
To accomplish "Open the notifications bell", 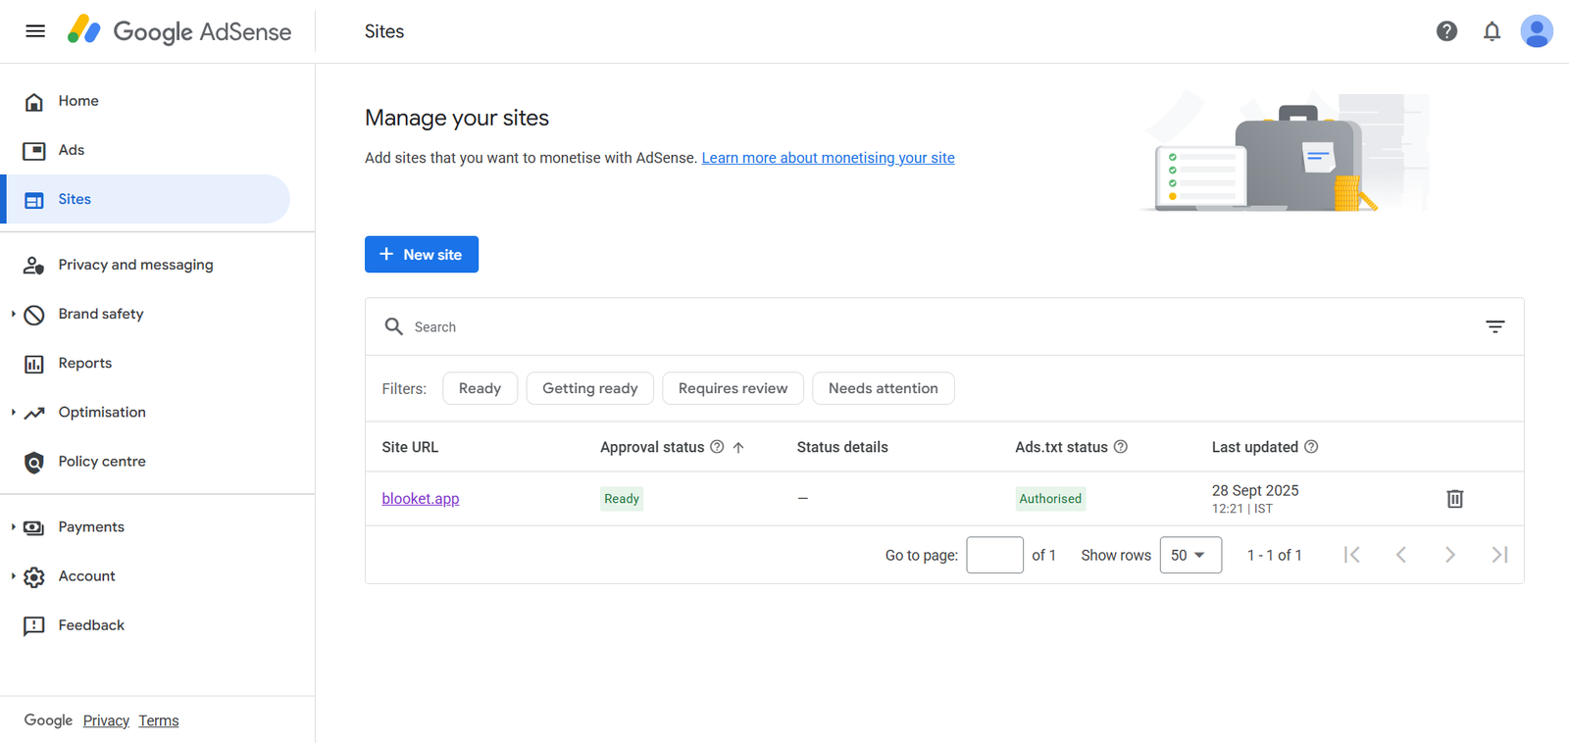I will (x=1492, y=31).
